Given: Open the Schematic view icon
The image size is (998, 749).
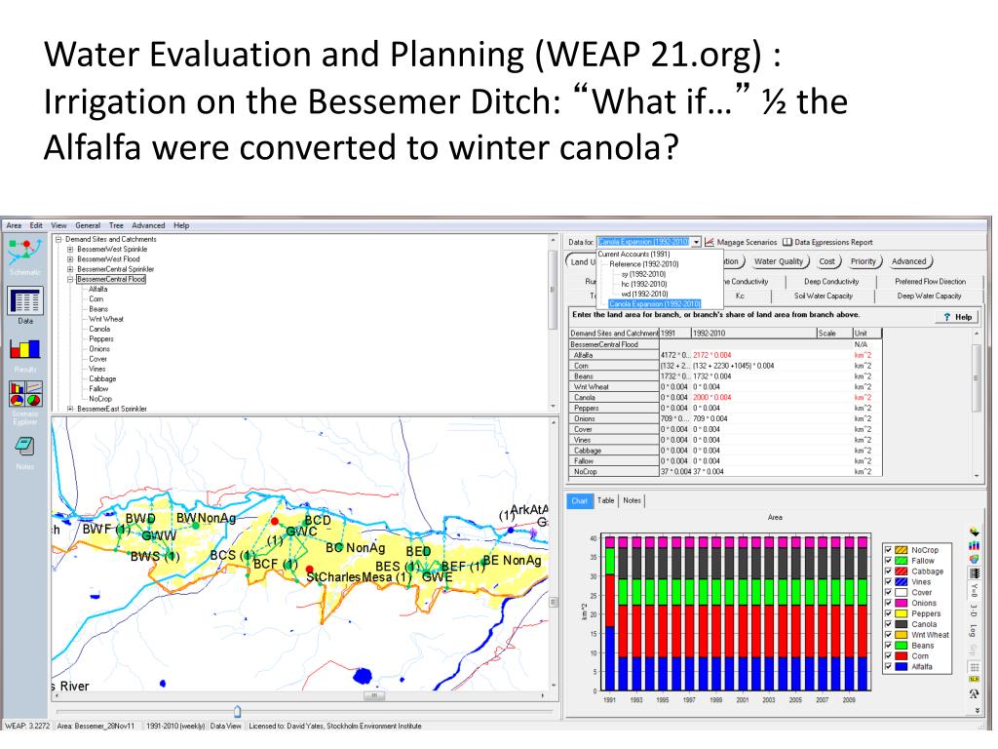Looking at the screenshot, I should pos(24,251).
